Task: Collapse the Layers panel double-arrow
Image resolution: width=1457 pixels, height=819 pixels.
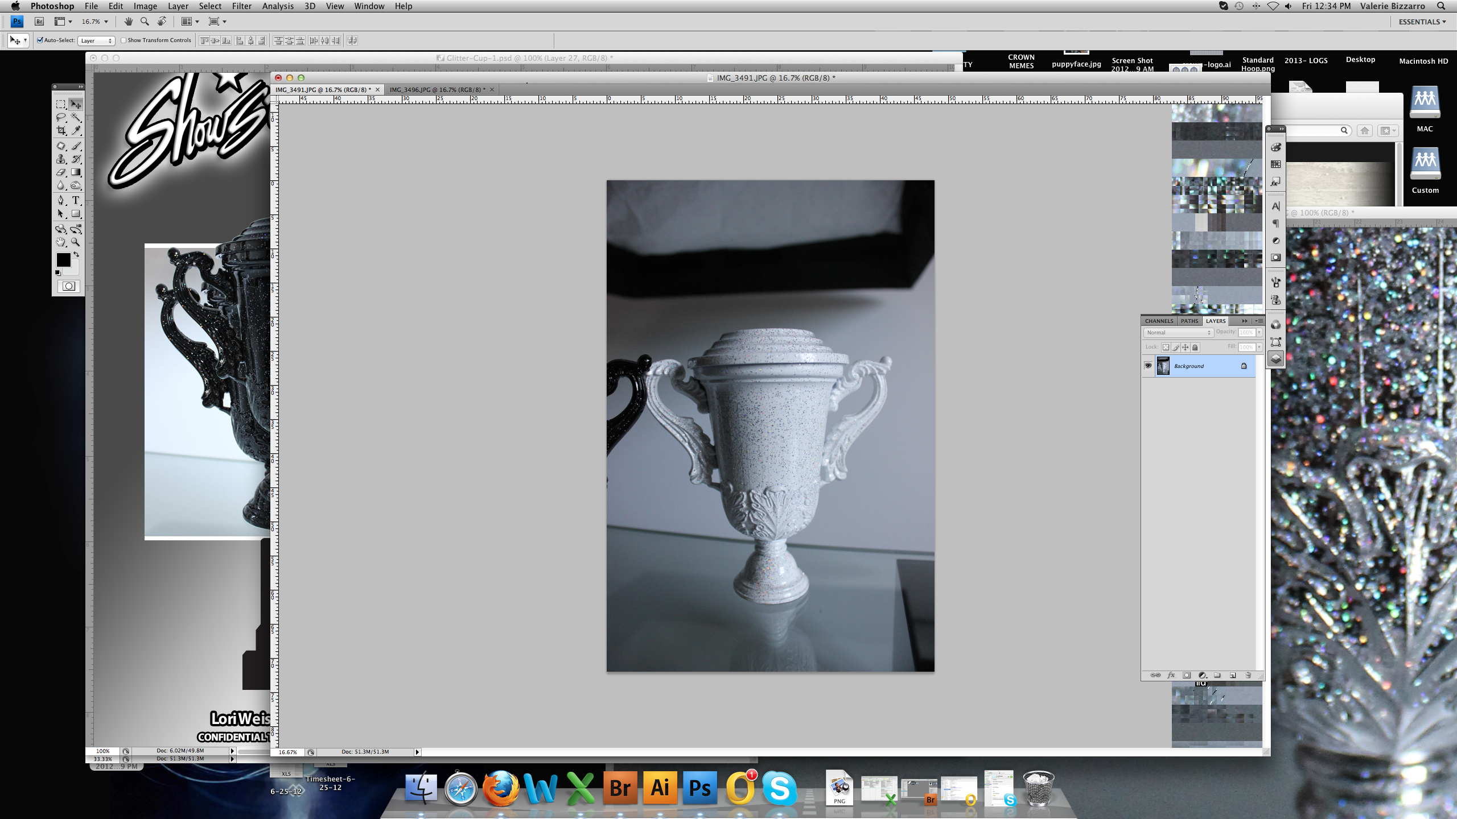Action: point(1244,321)
